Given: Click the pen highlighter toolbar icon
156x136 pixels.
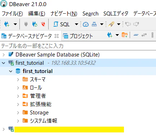Looking at the screenshot, I should point(111,24).
